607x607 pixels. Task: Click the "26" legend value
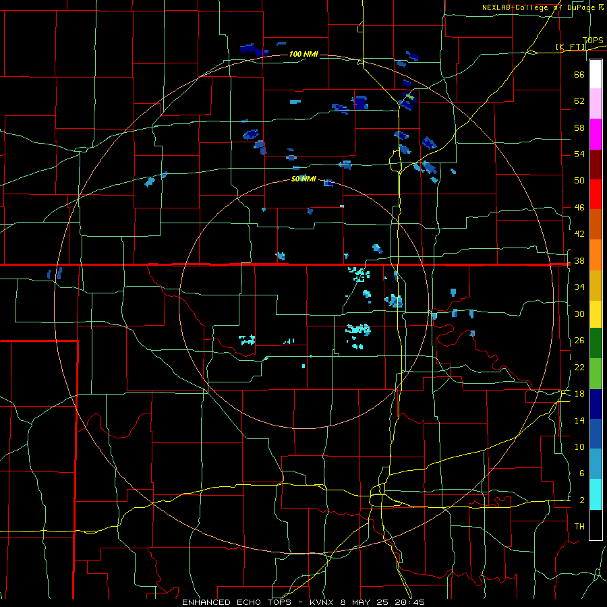(579, 341)
